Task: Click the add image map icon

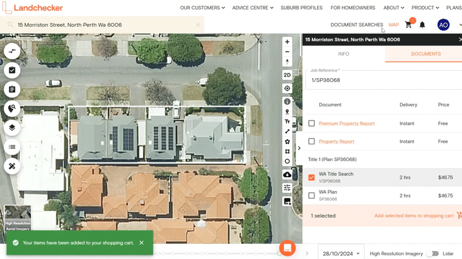Action: pos(287,201)
